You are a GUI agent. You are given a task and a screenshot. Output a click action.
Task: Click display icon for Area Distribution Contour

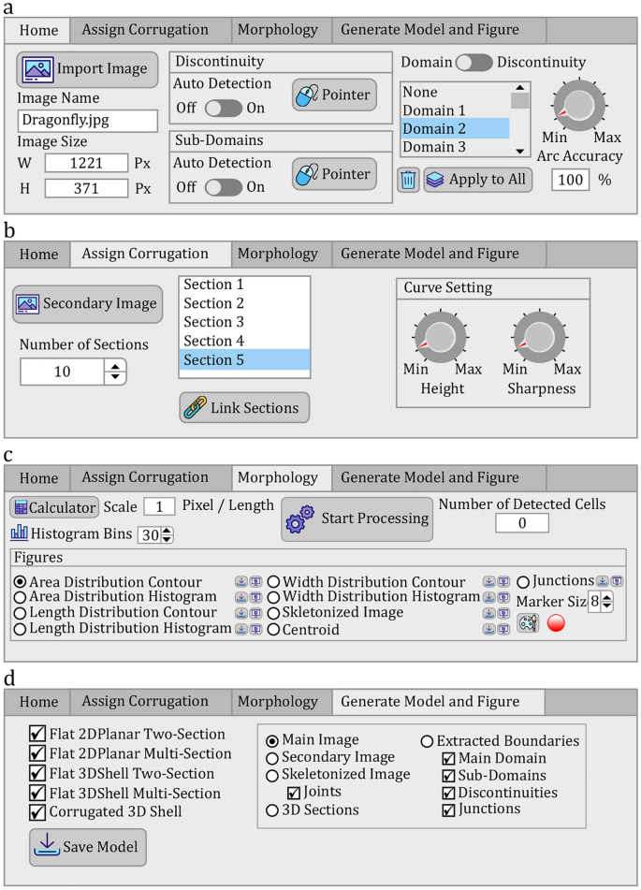(256, 582)
